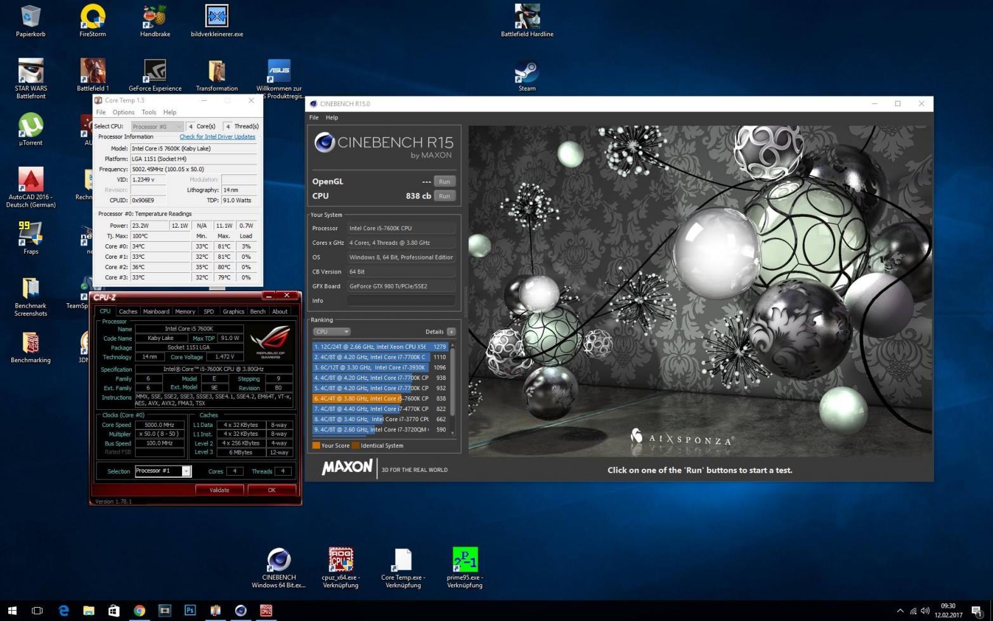The height and width of the screenshot is (621, 993).
Task: Open Google Chrome from the taskbar
Action: 140,610
